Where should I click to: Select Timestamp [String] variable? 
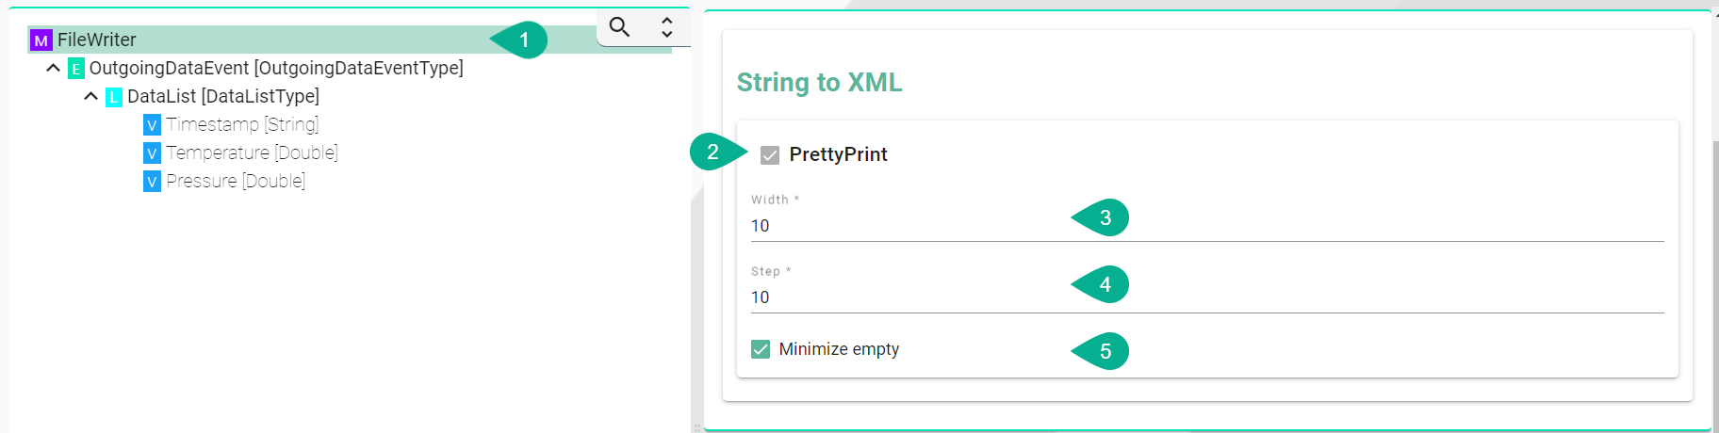(x=242, y=124)
